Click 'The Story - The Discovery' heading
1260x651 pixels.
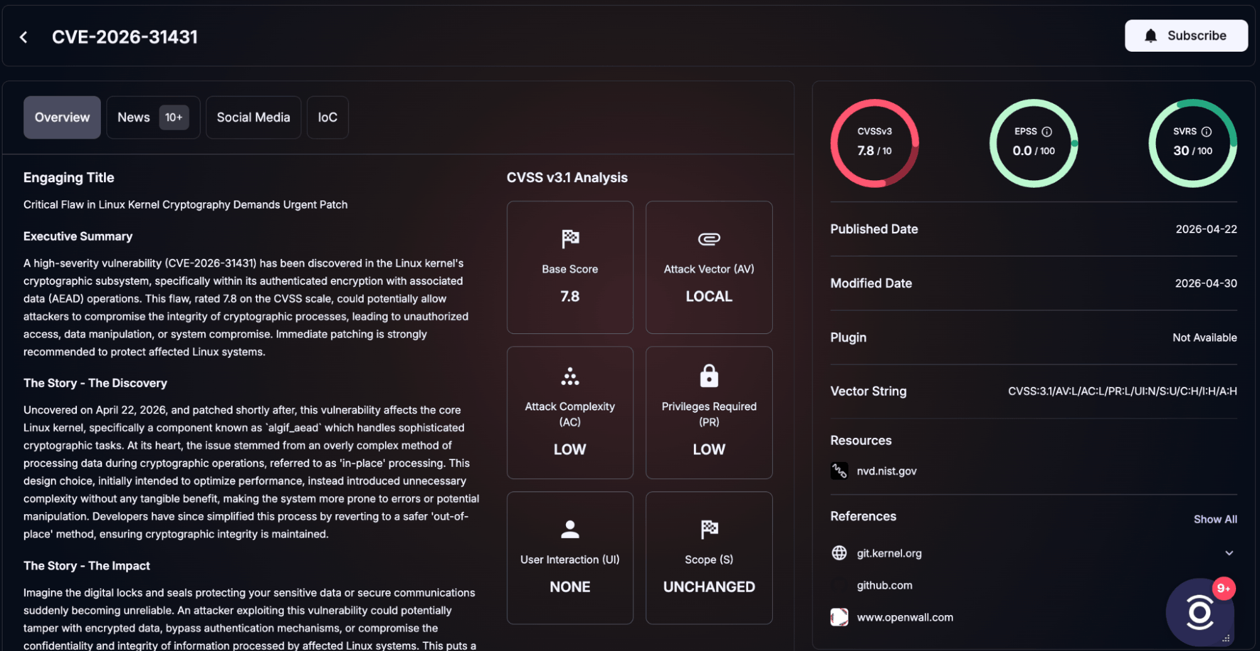pos(95,383)
